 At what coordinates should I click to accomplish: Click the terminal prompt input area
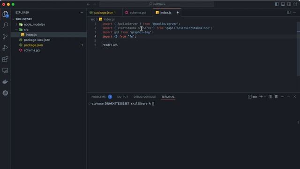[153, 104]
